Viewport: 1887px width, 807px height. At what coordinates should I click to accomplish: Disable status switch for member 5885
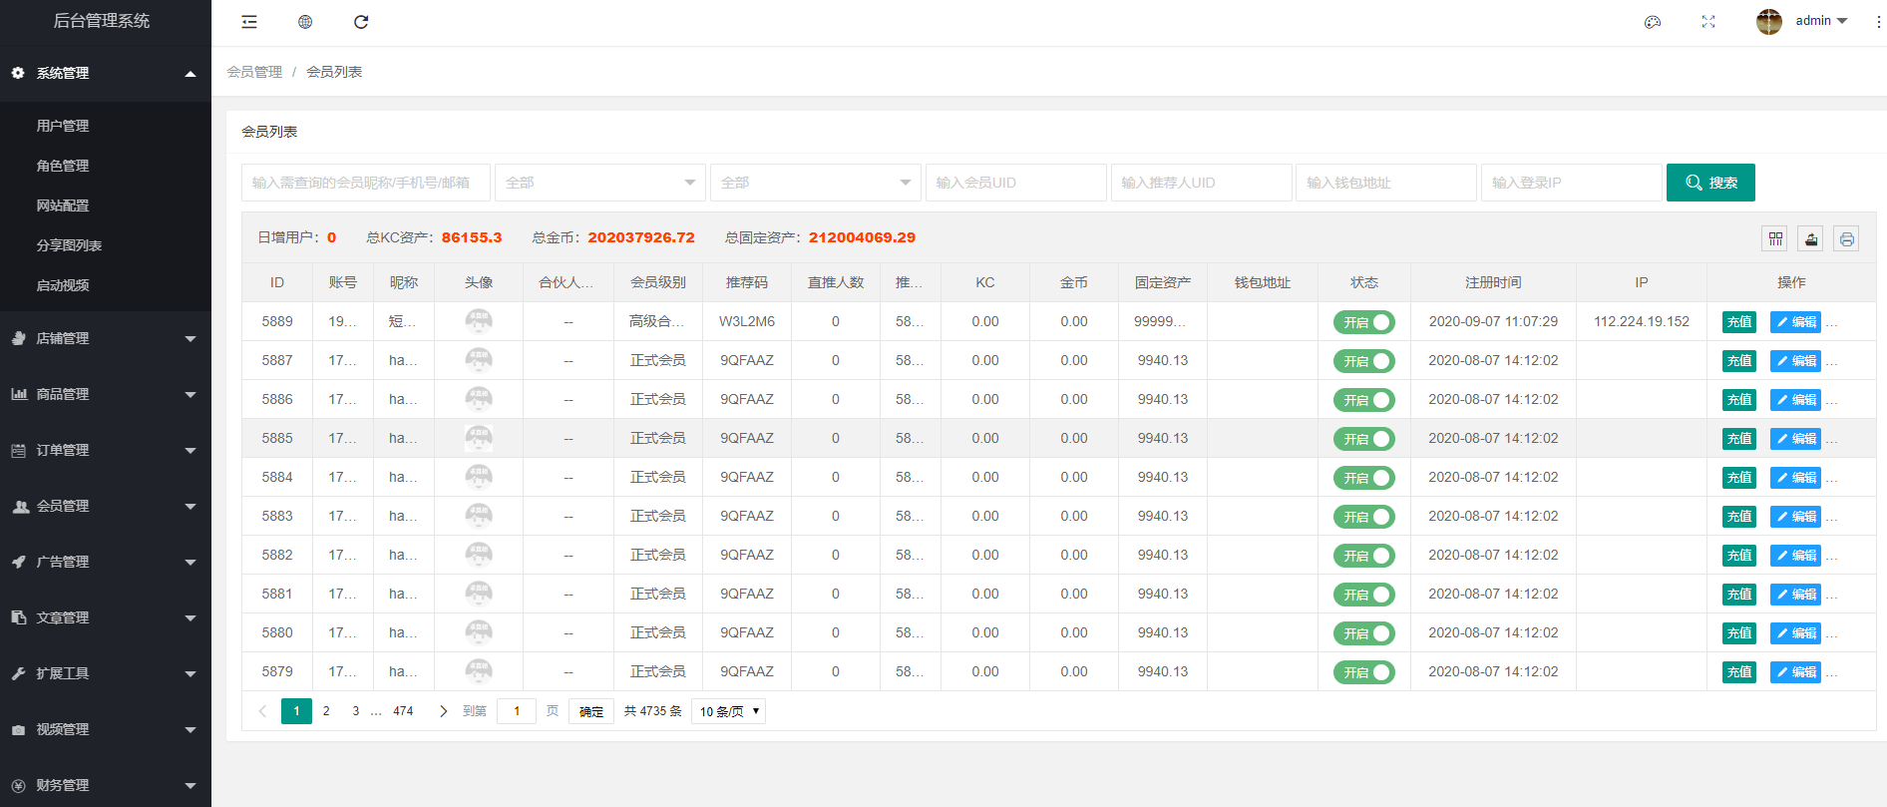1363,439
